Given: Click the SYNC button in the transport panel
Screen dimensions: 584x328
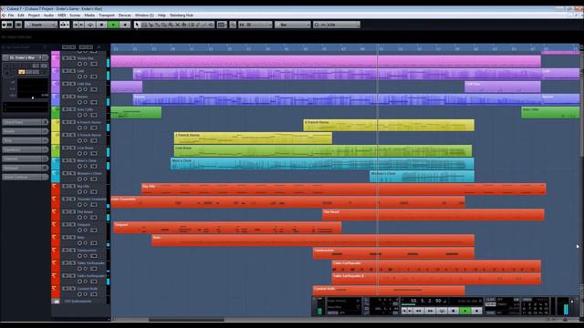Looking at the screenshot, I should (x=491, y=313).
